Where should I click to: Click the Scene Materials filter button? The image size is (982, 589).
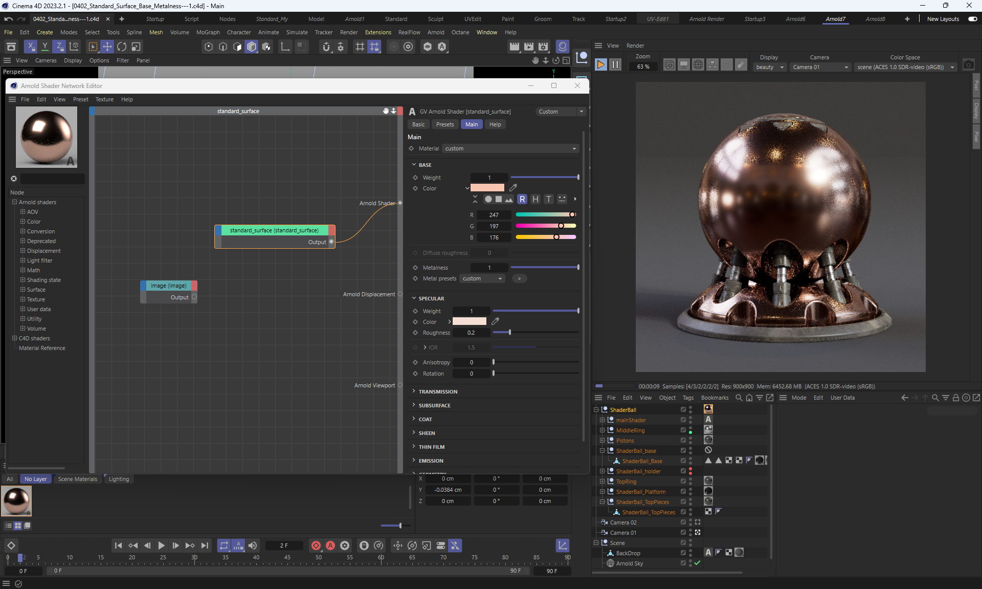coord(77,479)
